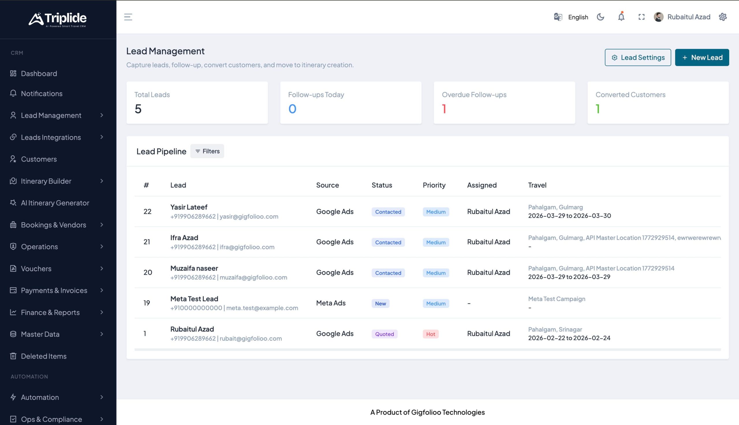The image size is (739, 425).
Task: Open the AI Itinerary Generator icon
Action: [13, 203]
